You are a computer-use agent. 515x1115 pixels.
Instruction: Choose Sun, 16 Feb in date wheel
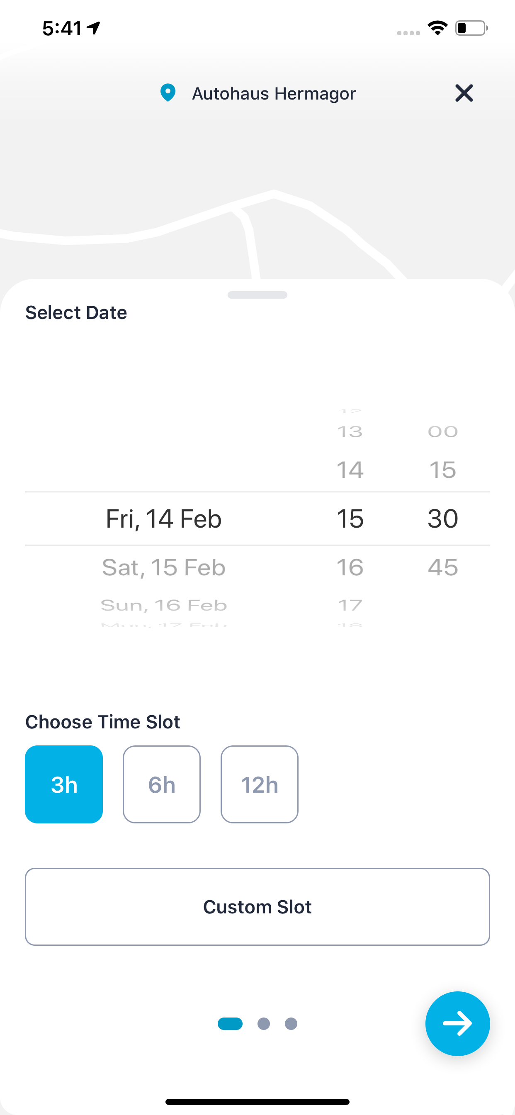click(164, 605)
